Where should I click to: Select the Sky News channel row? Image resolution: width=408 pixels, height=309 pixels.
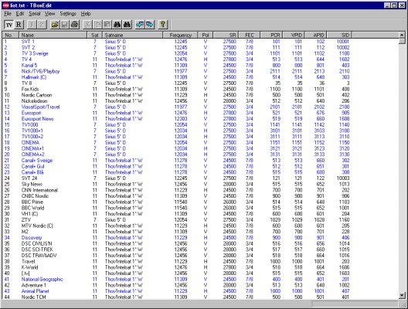[177, 184]
